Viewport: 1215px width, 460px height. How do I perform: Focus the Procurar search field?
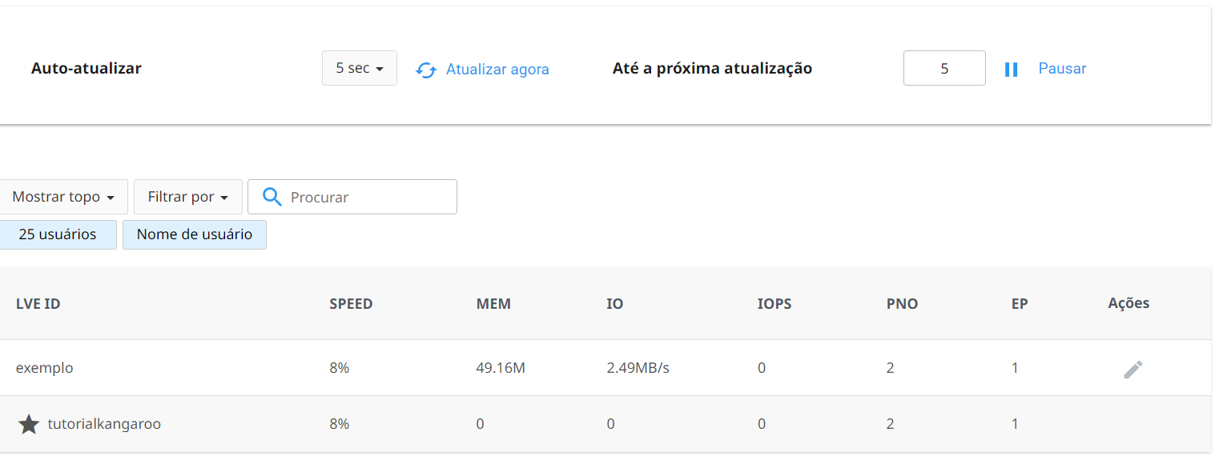click(368, 197)
